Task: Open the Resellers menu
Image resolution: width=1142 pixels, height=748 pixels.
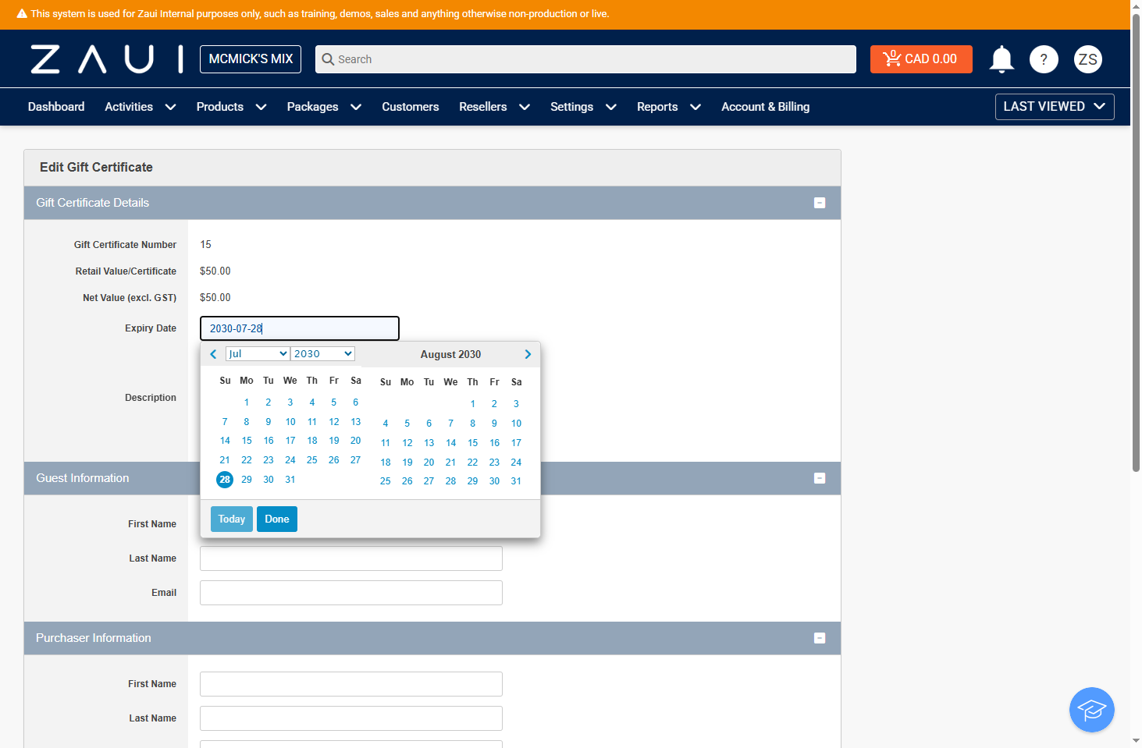Action: 494,107
